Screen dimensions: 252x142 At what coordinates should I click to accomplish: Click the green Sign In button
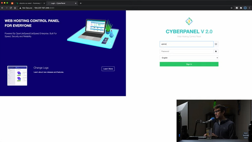pyautogui.click(x=189, y=64)
